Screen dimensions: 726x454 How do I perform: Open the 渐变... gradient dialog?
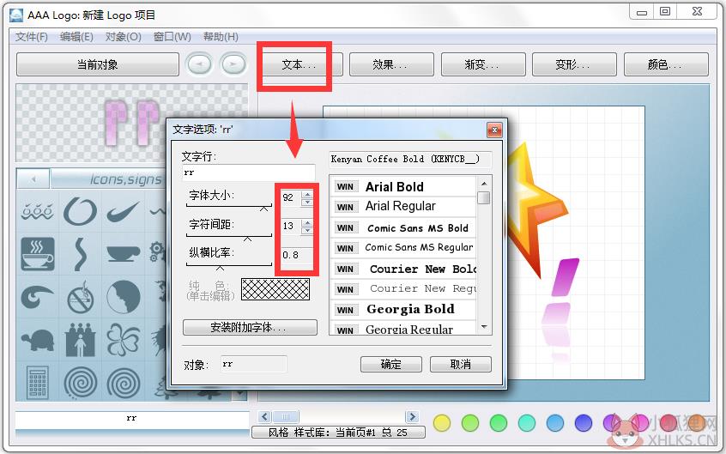483,64
